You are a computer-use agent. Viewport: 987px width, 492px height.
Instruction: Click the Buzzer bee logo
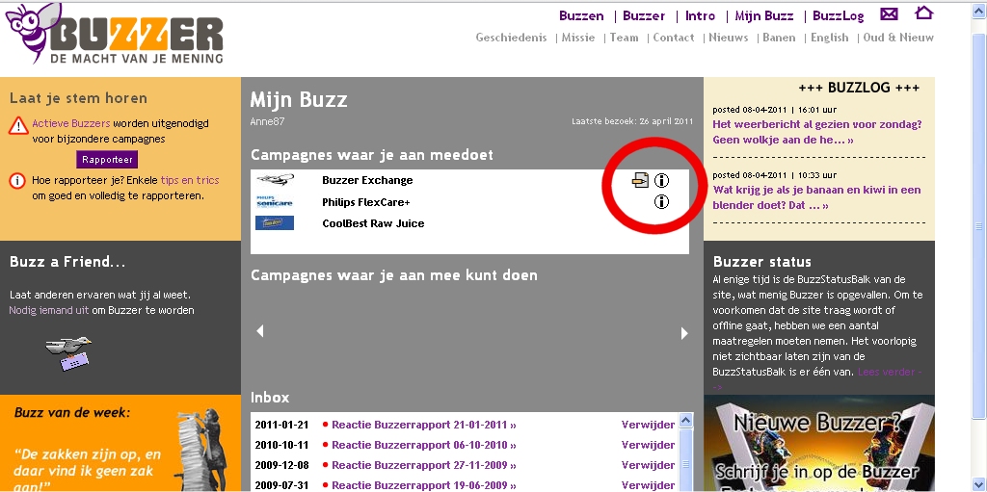click(x=114, y=34)
